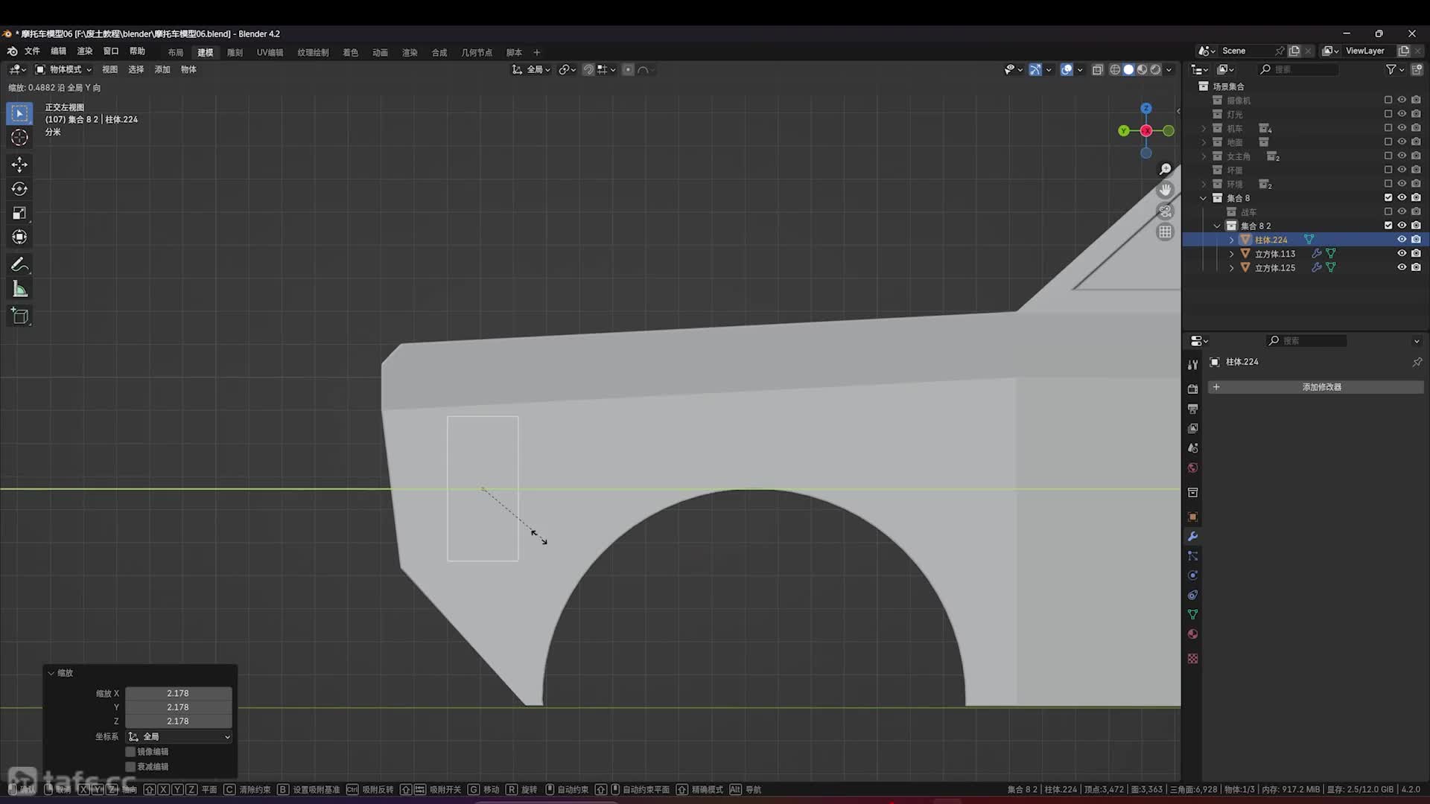Open the Object Data mesh properties tab
Image resolution: width=1430 pixels, height=804 pixels.
point(1192,615)
